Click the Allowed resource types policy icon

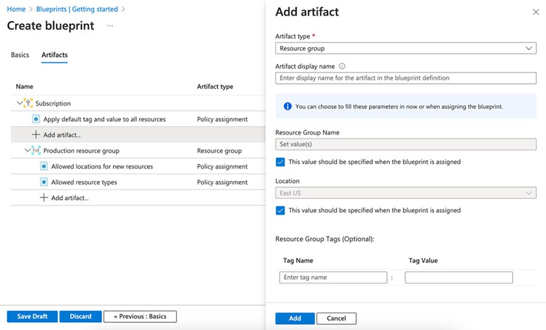pyautogui.click(x=44, y=182)
